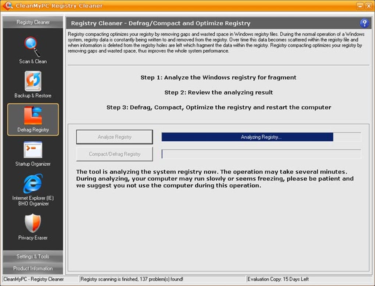
Task: Click the Privacy Eraser label
Action: [33, 238]
